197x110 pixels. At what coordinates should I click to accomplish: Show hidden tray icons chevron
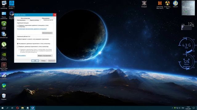(x=172, y=108)
